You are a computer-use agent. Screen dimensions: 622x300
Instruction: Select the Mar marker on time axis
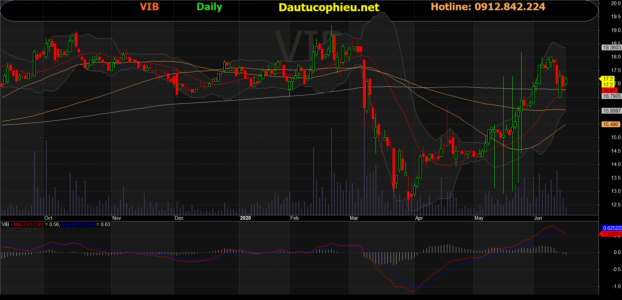tap(354, 218)
